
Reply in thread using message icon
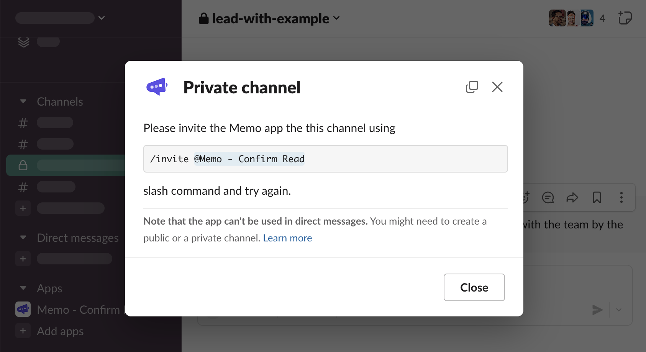point(548,197)
